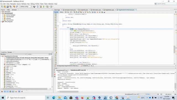Image resolution: width=177 pixels, height=100 pixels.
Task: Select the Services tab in left panel
Action: [x=14, y=10]
